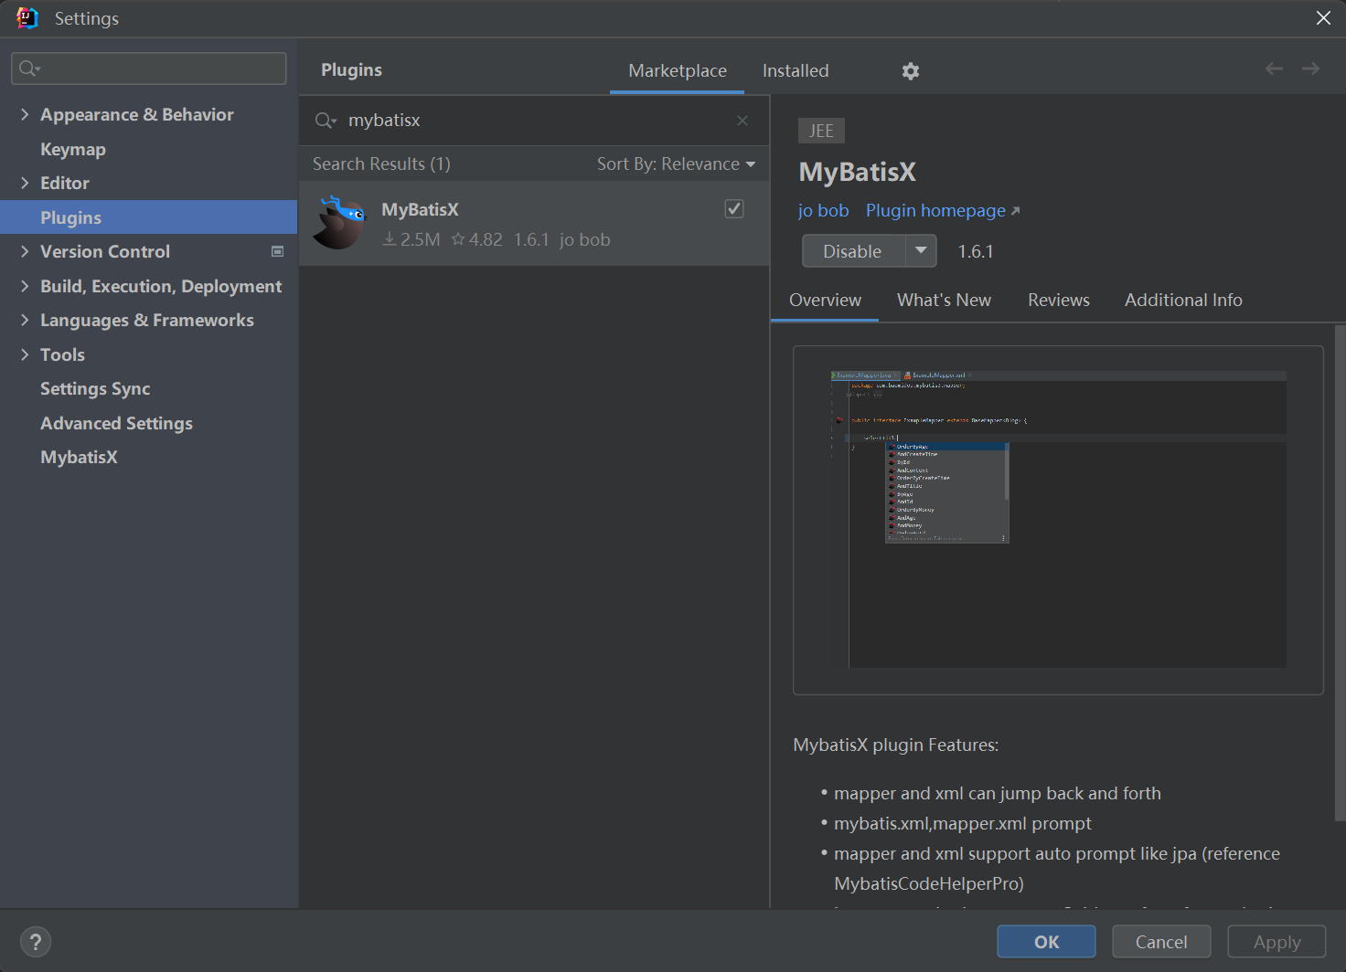Click the 2.5M downloads count
Viewport: 1346px width, 972px height.
click(411, 239)
